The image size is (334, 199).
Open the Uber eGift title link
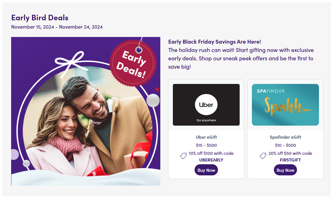[x=206, y=137]
